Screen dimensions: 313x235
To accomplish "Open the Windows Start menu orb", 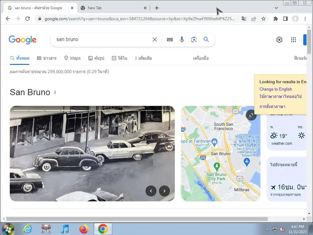I will [x=8, y=229].
